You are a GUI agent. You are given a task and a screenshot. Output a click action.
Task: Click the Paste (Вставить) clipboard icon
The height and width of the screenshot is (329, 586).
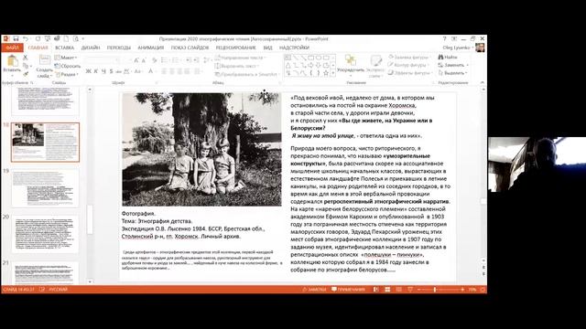point(12,61)
